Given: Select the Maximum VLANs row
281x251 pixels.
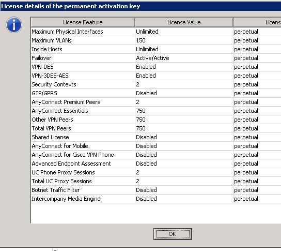Looking at the screenshot, I should click(156, 40).
